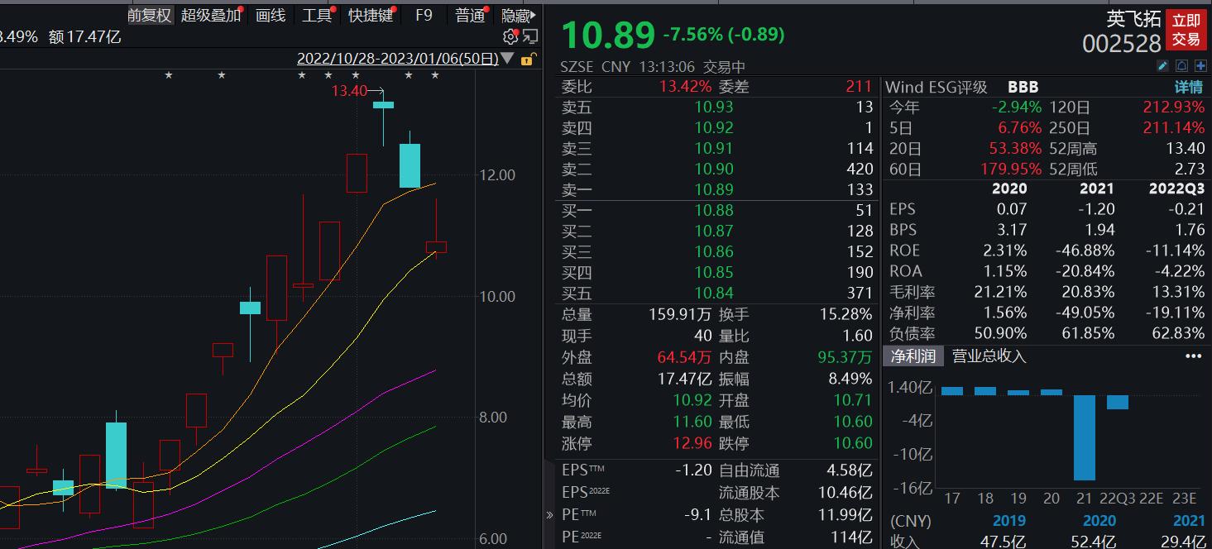Viewport: 1212px width, 549px height.
Task: Enable 前复权 price adjustment mode
Action: pyautogui.click(x=149, y=15)
